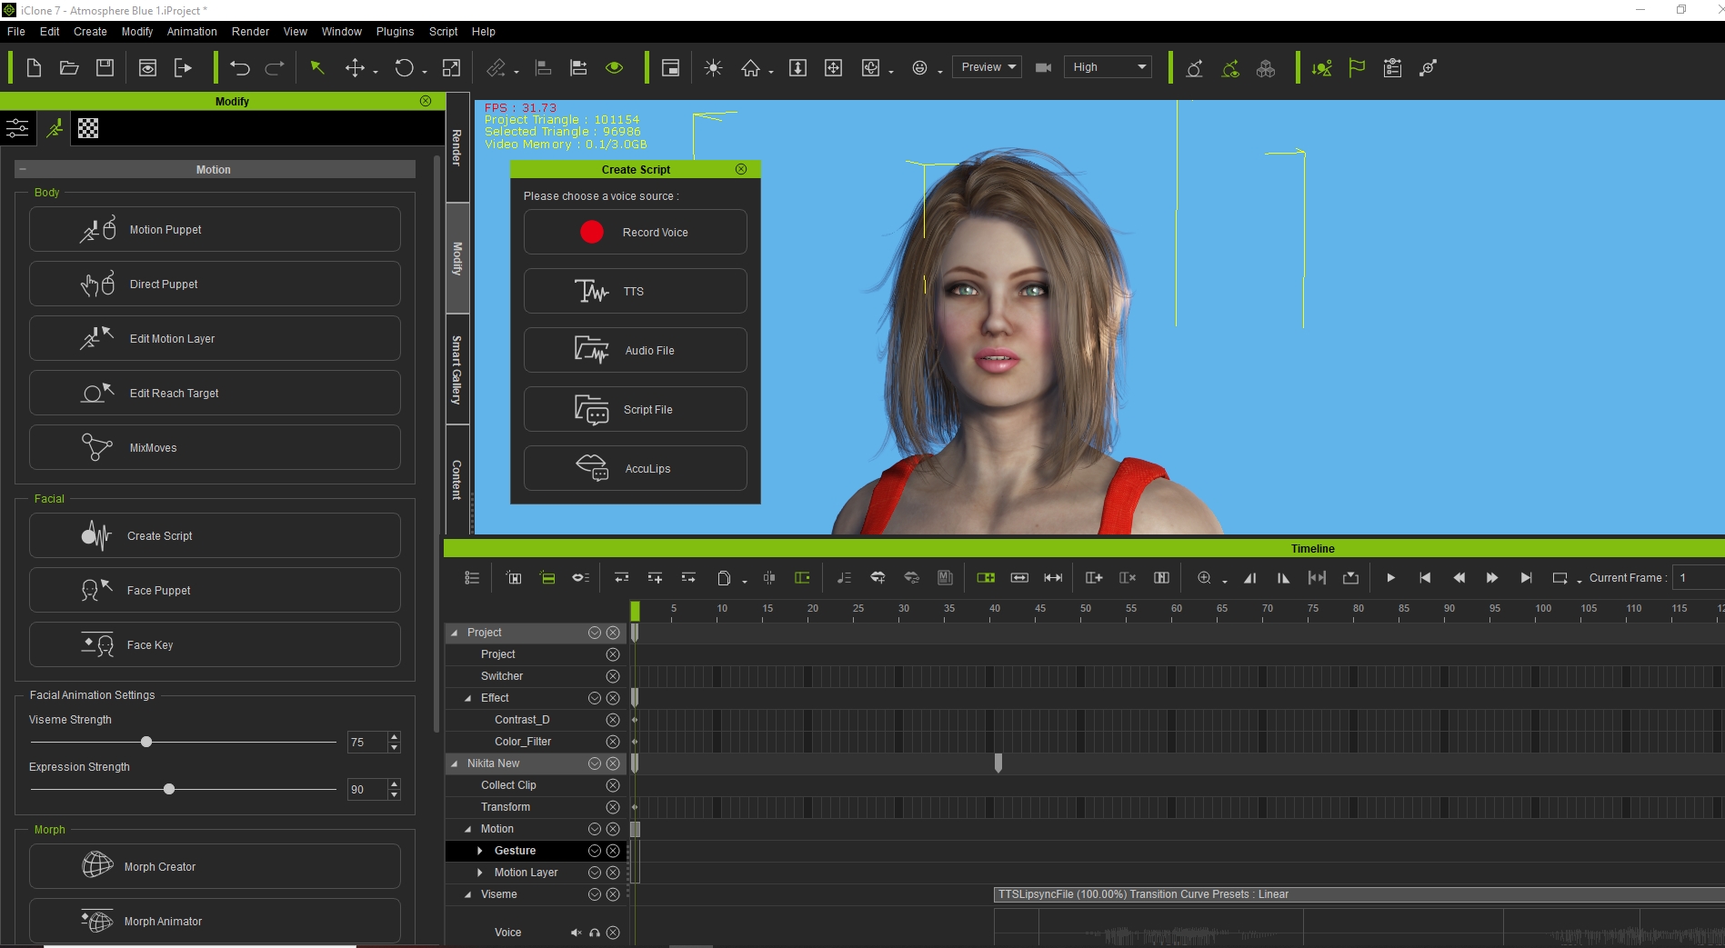Screen dimensions: 1725x948
Task: Close the Color_Filter track
Action: 613,742
